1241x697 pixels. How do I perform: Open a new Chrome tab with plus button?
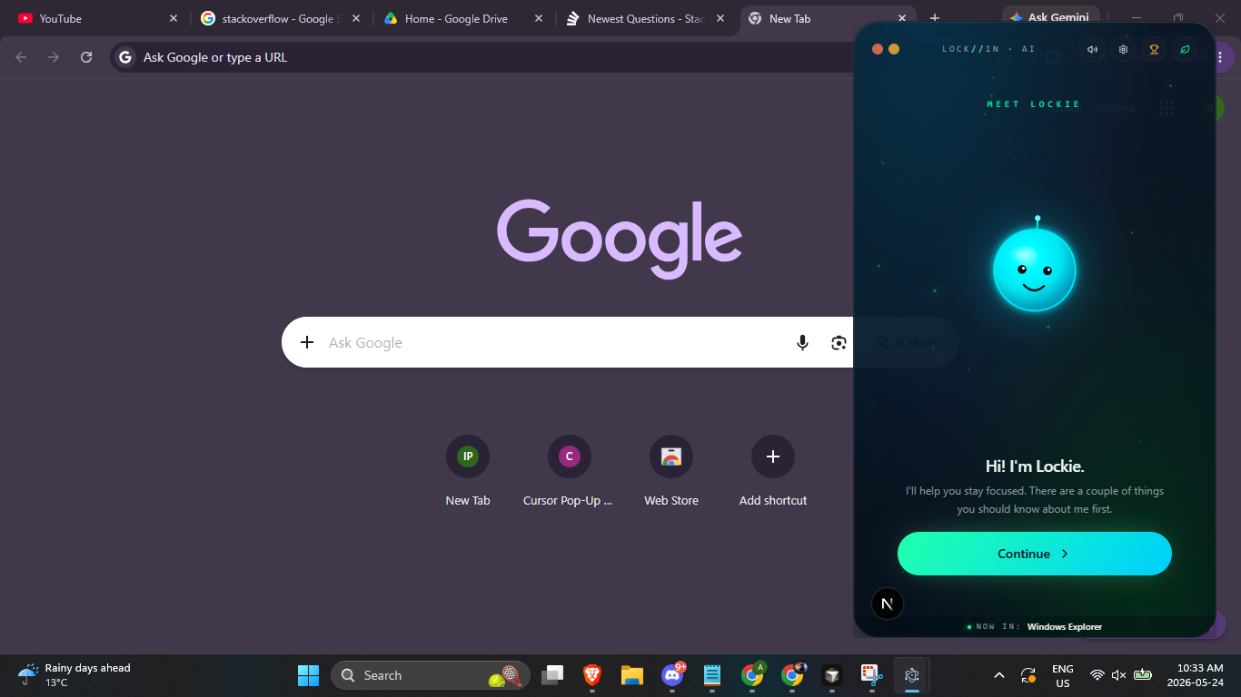coord(935,18)
